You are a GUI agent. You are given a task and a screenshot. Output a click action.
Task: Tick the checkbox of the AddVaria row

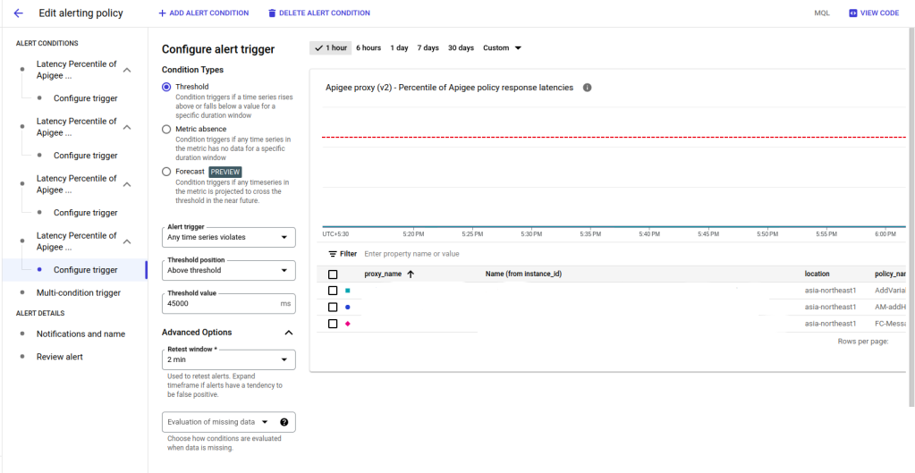point(333,291)
